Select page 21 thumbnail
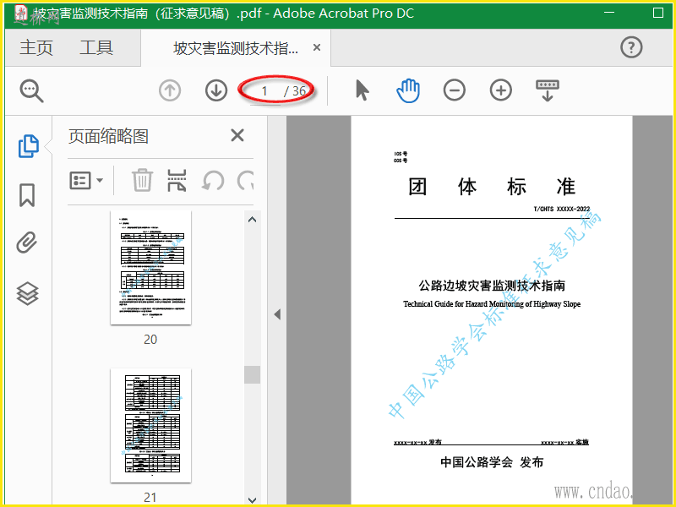 [150, 426]
